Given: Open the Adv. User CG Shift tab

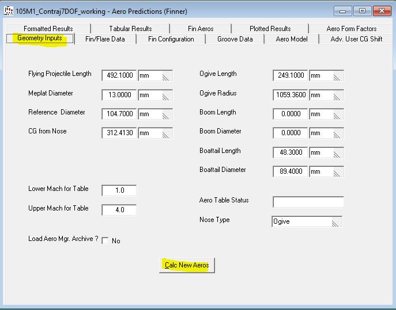Looking at the screenshot, I should (356, 39).
